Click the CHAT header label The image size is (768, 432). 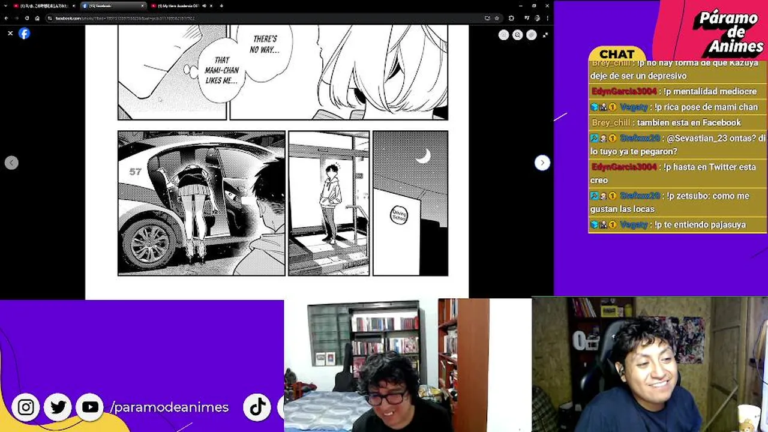[x=617, y=54]
